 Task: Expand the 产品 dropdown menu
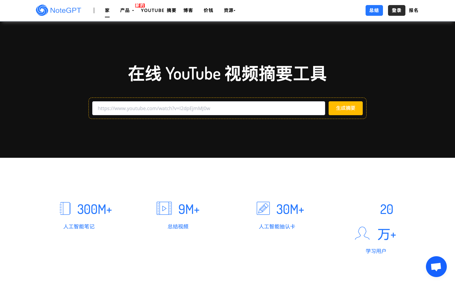pos(127,10)
